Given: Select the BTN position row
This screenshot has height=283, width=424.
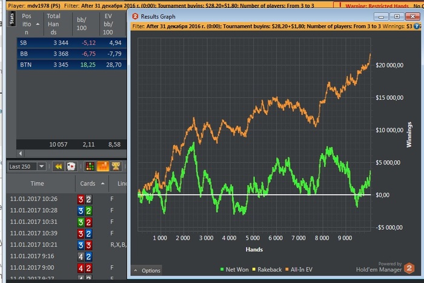Looking at the screenshot, I should click(71, 65).
